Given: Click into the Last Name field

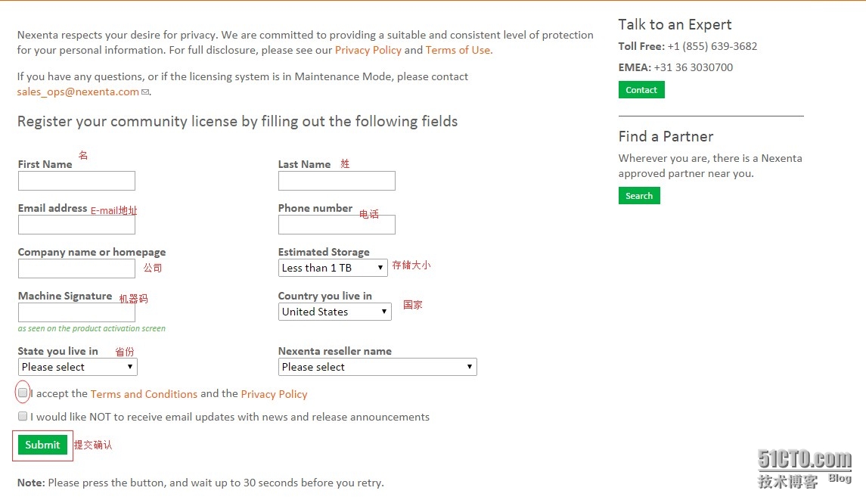Looking at the screenshot, I should click(x=337, y=181).
